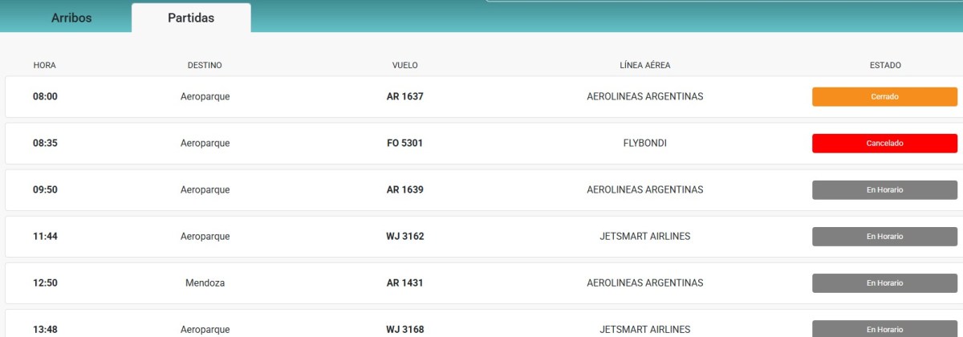Click JETSMART AIRLINES in the 13:48 row
963x337 pixels.
tap(644, 329)
